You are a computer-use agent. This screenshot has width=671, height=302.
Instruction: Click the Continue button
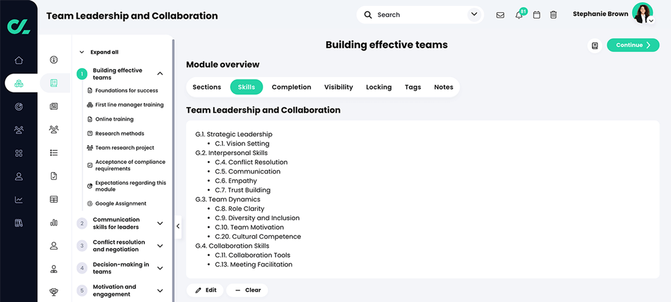633,45
